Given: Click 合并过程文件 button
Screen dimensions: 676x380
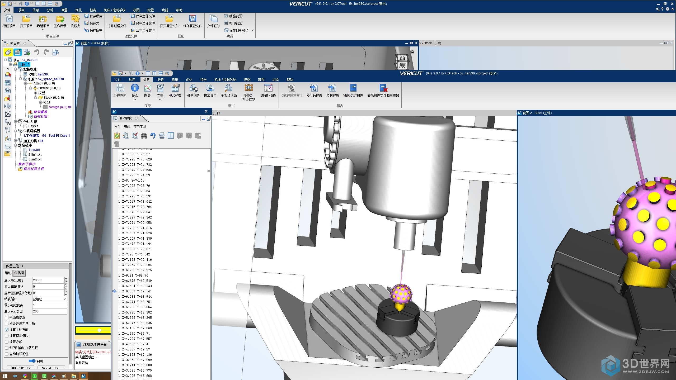Looking at the screenshot, I should tap(143, 30).
